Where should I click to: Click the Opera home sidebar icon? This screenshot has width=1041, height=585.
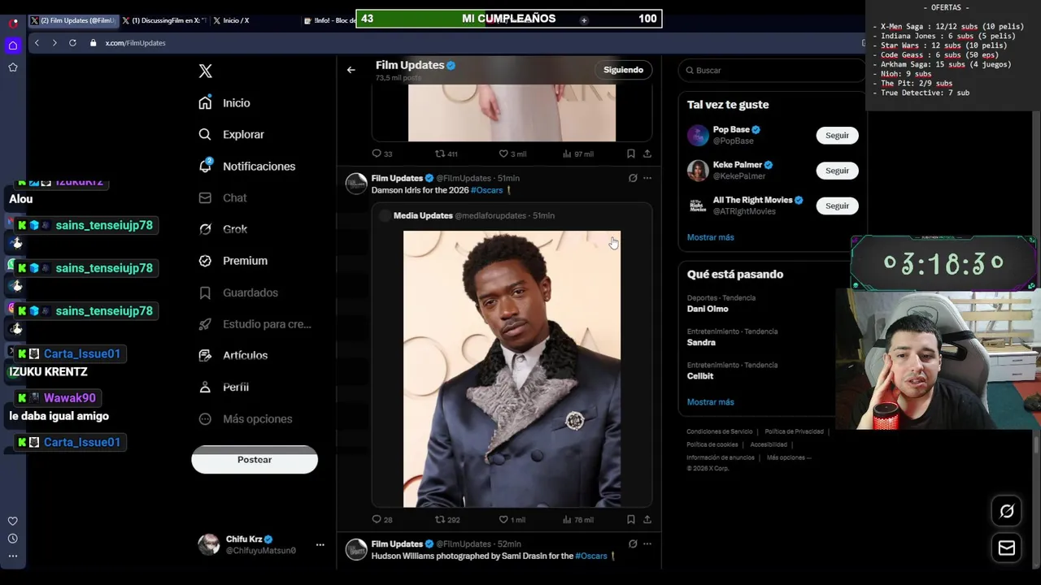click(x=13, y=45)
